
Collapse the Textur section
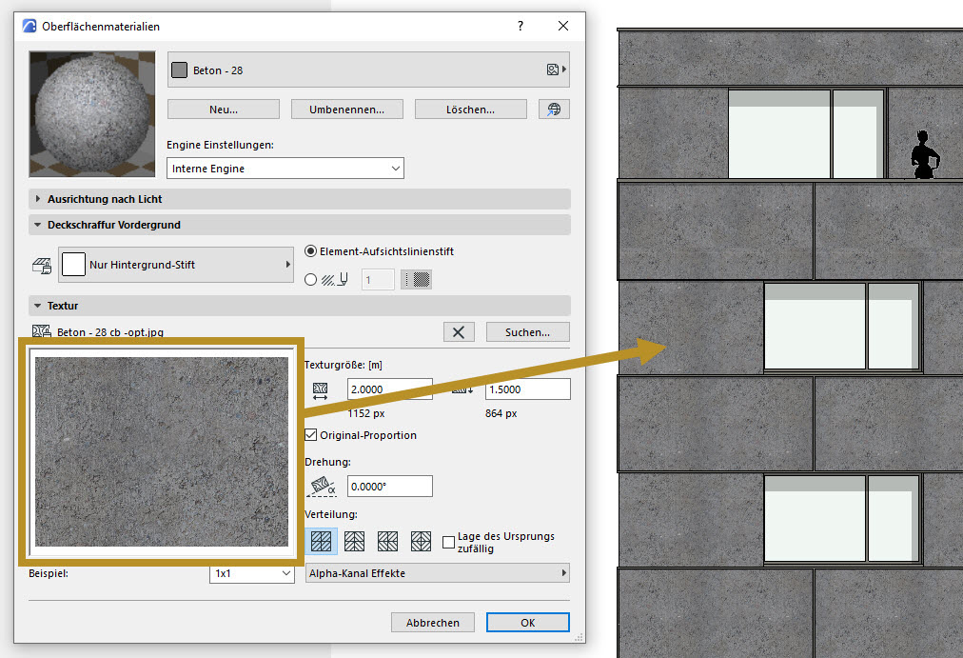(300, 306)
